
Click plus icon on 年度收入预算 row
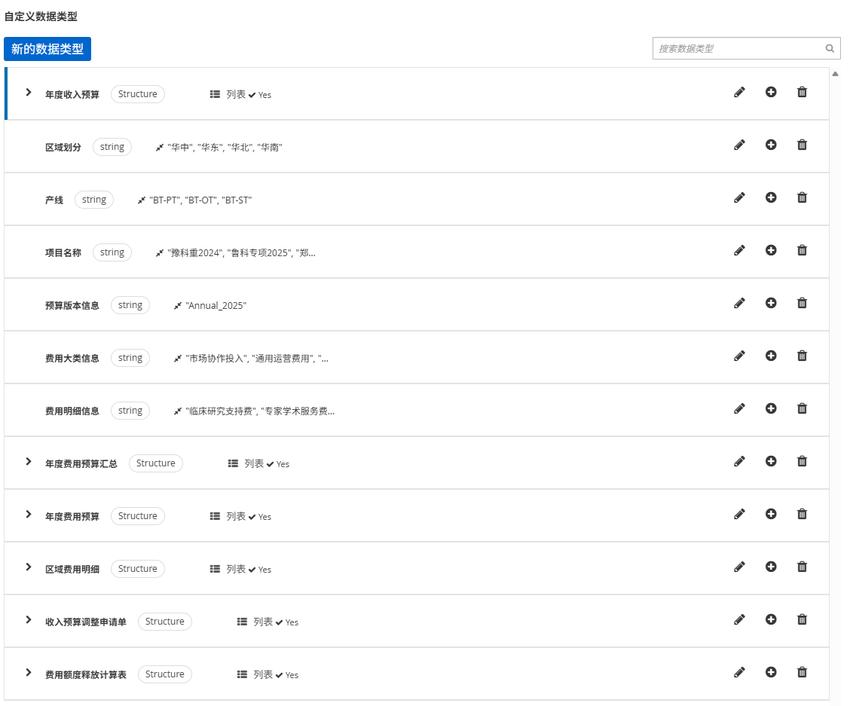click(771, 92)
